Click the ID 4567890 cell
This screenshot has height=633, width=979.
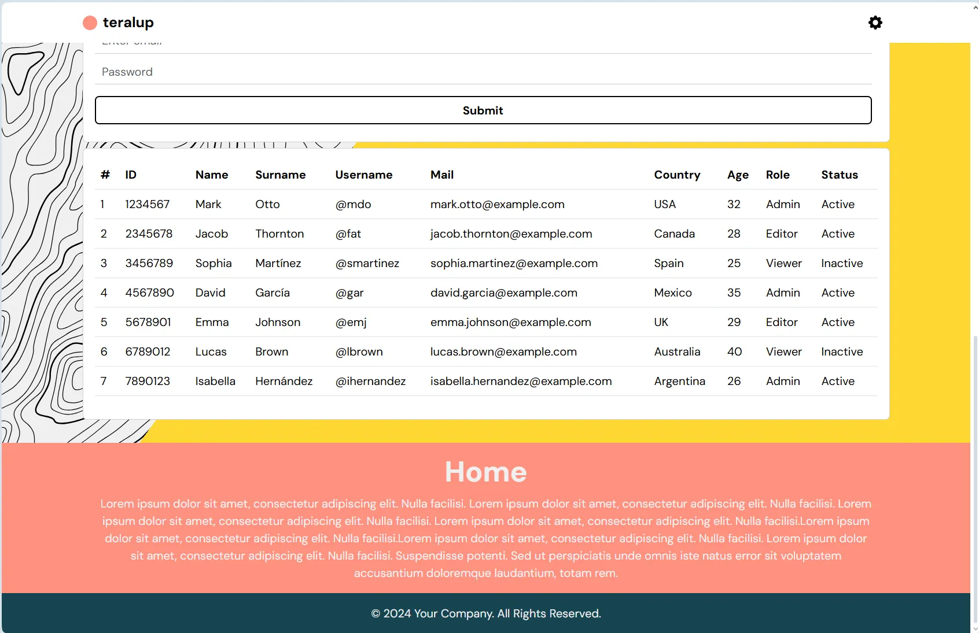[x=150, y=293]
